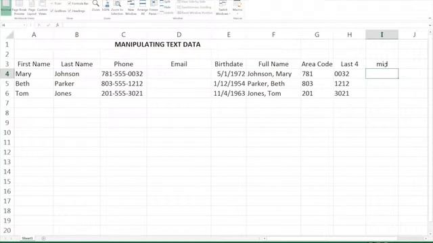Select the mid header cell
This screenshot has width=433, height=243.
tap(382, 64)
